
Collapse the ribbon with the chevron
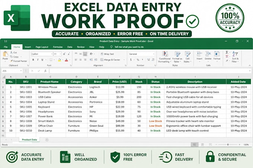tap(250, 65)
